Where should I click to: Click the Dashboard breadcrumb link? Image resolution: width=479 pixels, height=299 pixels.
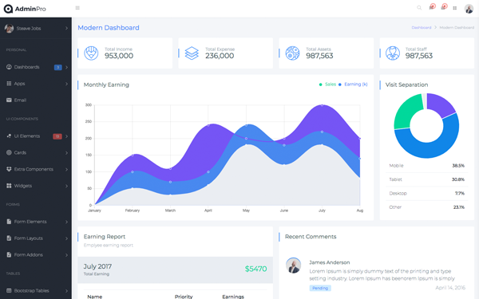(x=422, y=27)
